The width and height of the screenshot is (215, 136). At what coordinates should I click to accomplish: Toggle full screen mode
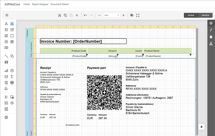pyautogui.click(x=138, y=15)
